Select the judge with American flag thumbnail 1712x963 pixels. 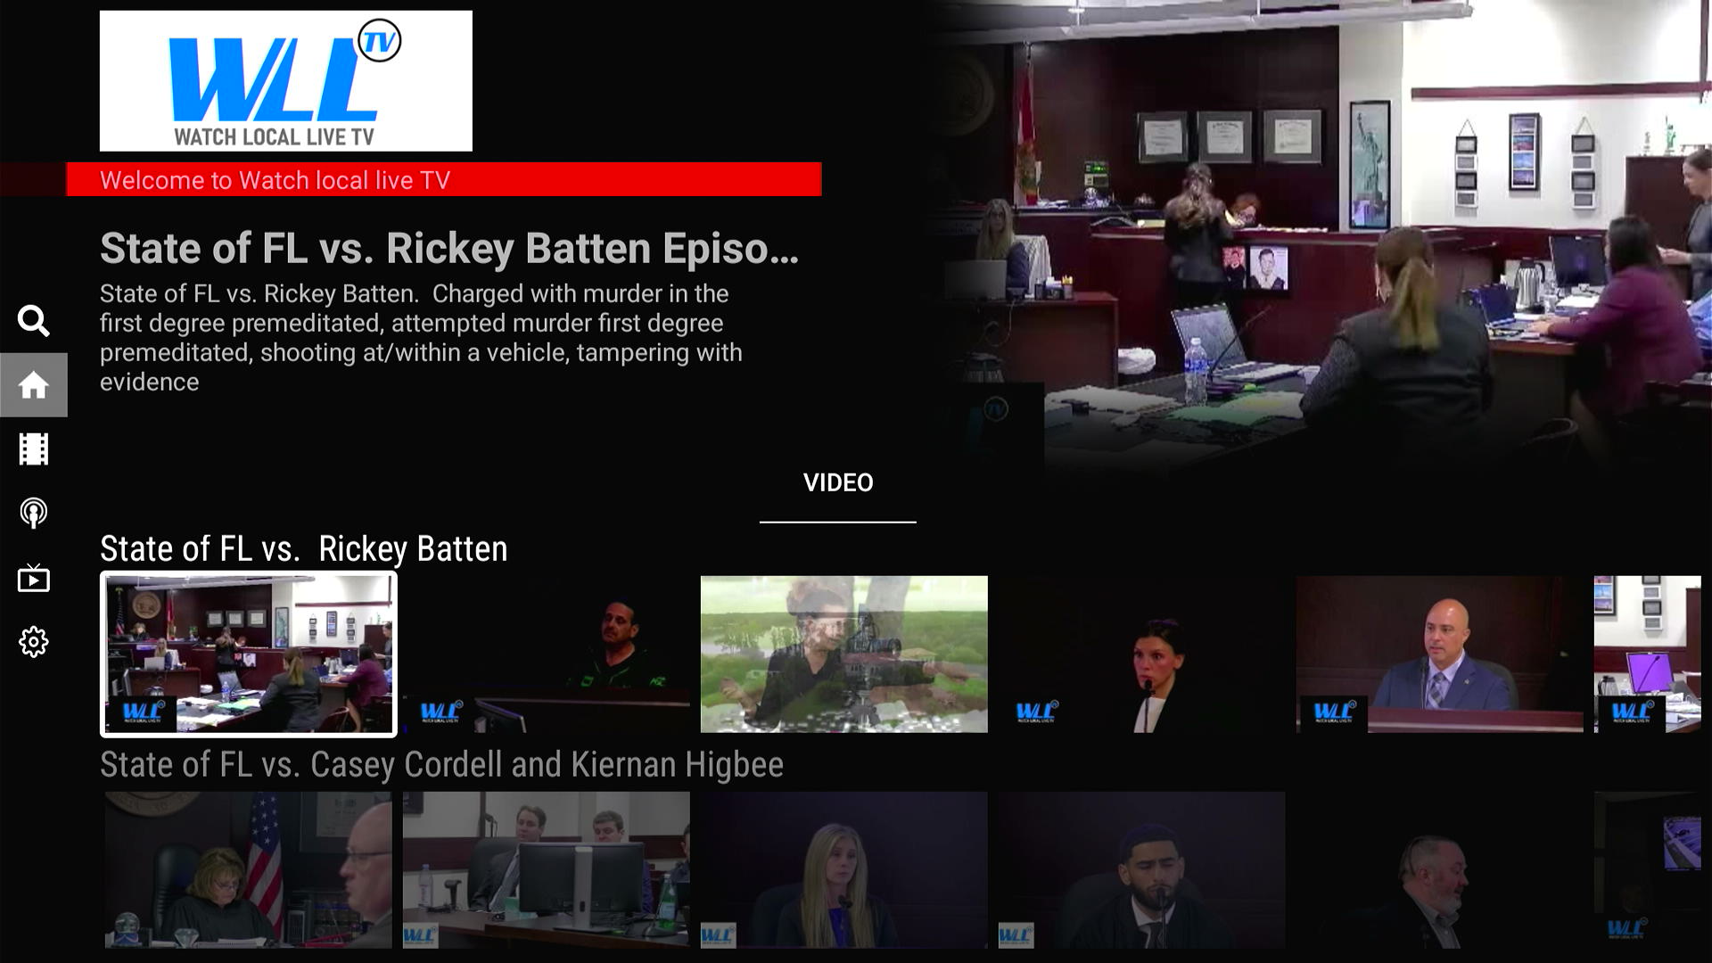(249, 868)
